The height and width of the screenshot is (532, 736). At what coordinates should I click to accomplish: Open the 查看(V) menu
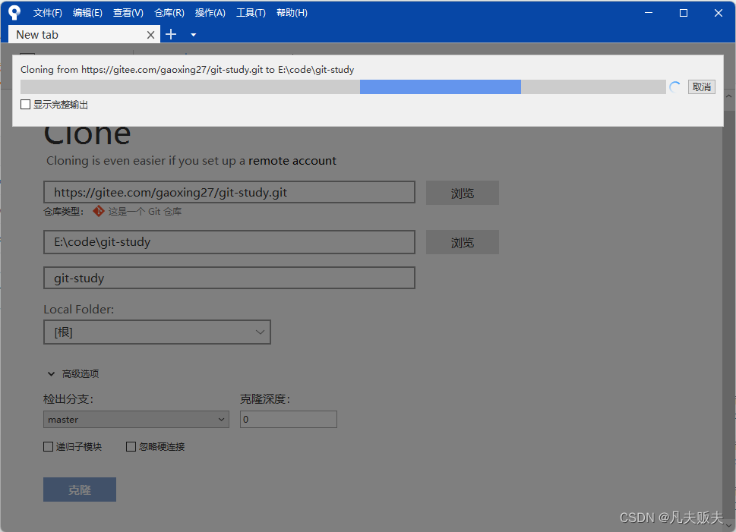pos(128,13)
